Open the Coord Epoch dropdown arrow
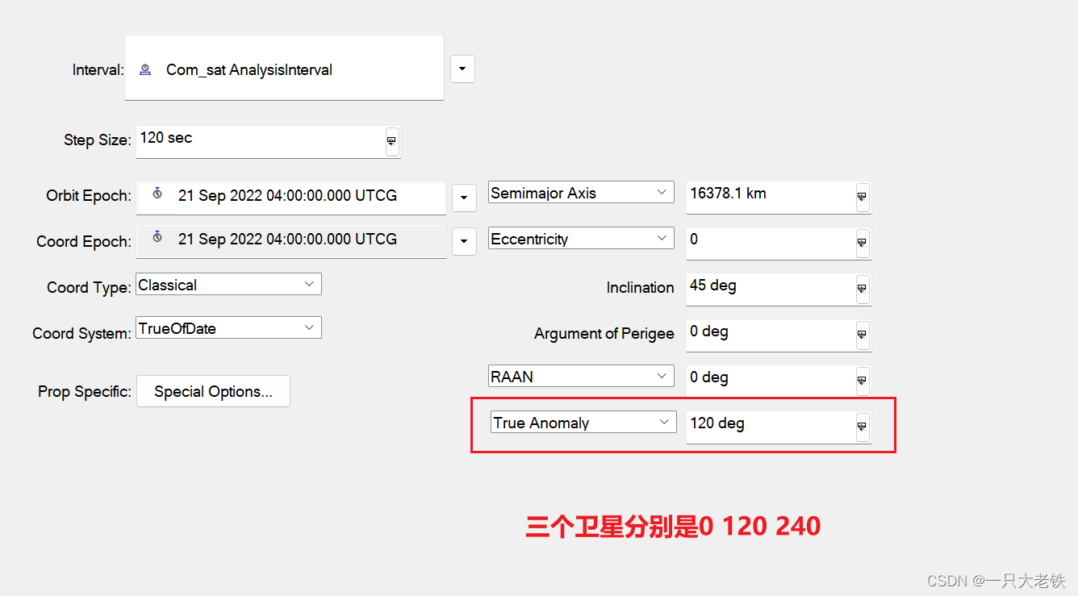Screen dimensions: 1078x596 (464, 241)
